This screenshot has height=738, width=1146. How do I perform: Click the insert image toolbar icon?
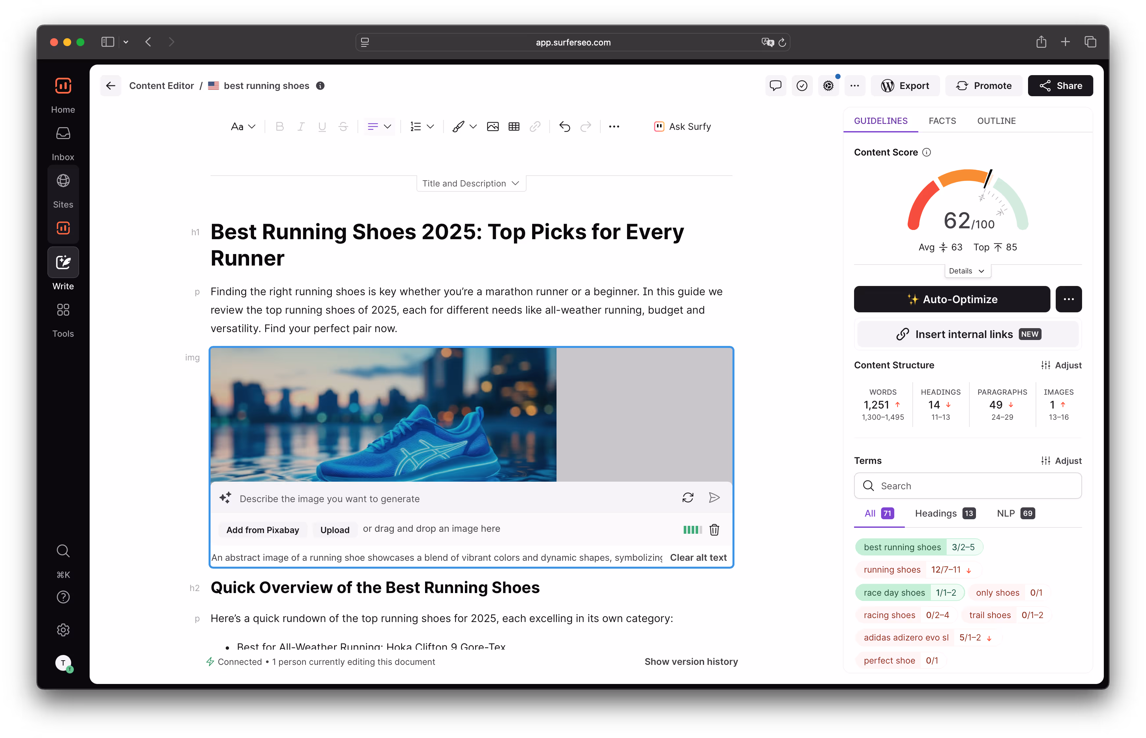point(493,127)
